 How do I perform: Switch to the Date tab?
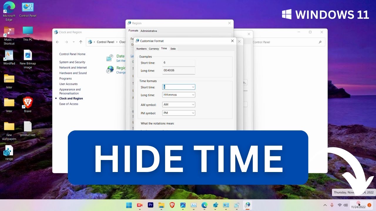tap(173, 49)
